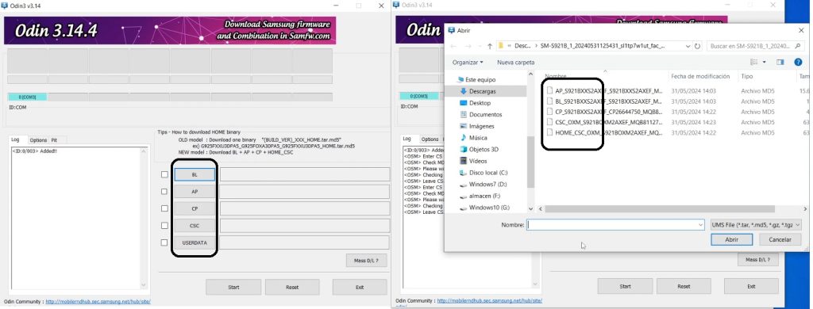
Task: Click the up-folder arrow in Abrir dialog
Action: coord(490,46)
